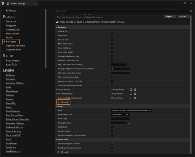Image resolution: width=195 pixels, height=157 pixels.
Task: Add element to Ini Section Blacklist array
Action: (x=131, y=94)
